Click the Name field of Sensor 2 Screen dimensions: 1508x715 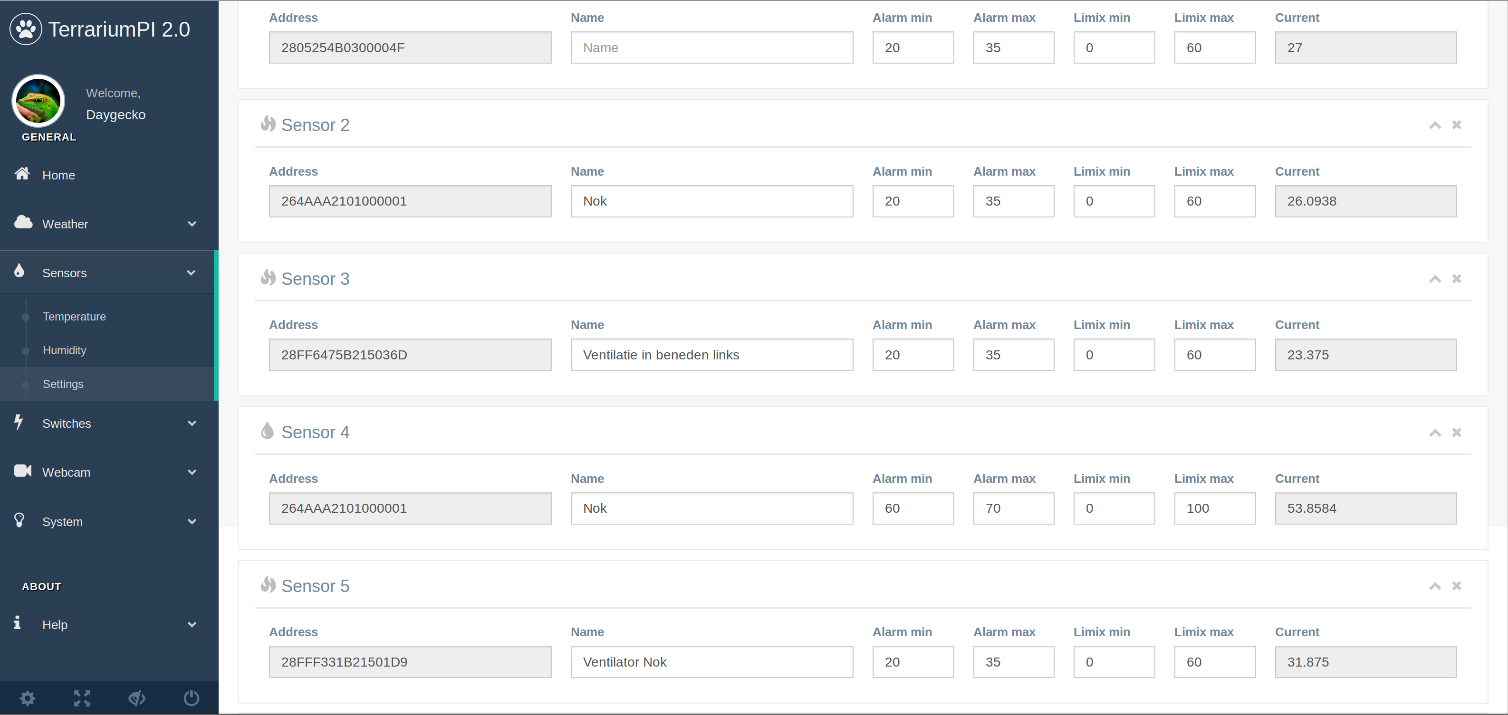[x=711, y=201]
